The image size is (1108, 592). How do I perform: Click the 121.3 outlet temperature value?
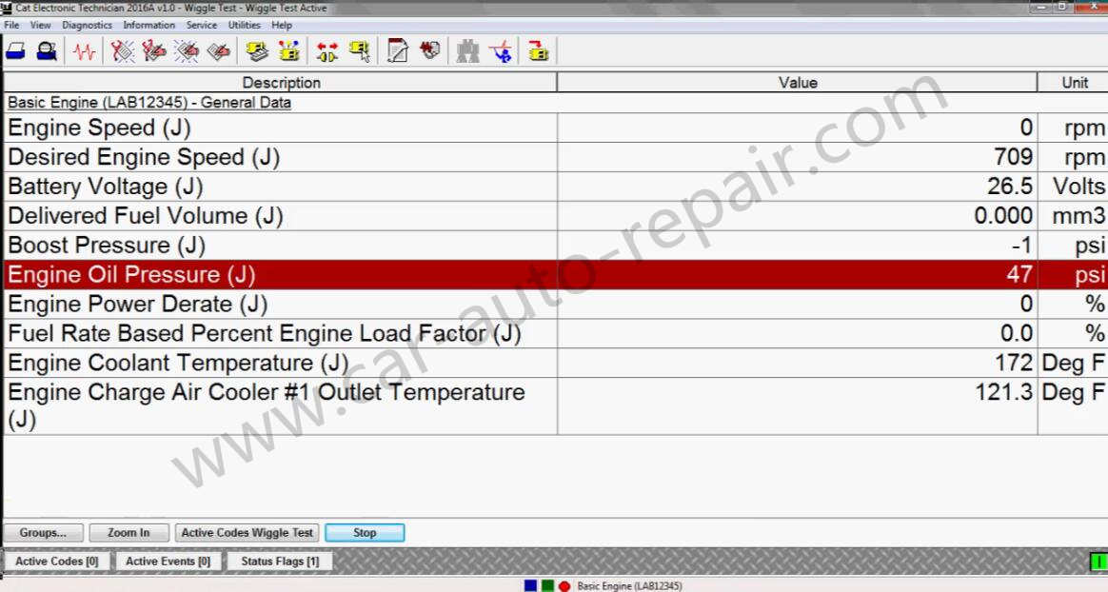(1004, 392)
